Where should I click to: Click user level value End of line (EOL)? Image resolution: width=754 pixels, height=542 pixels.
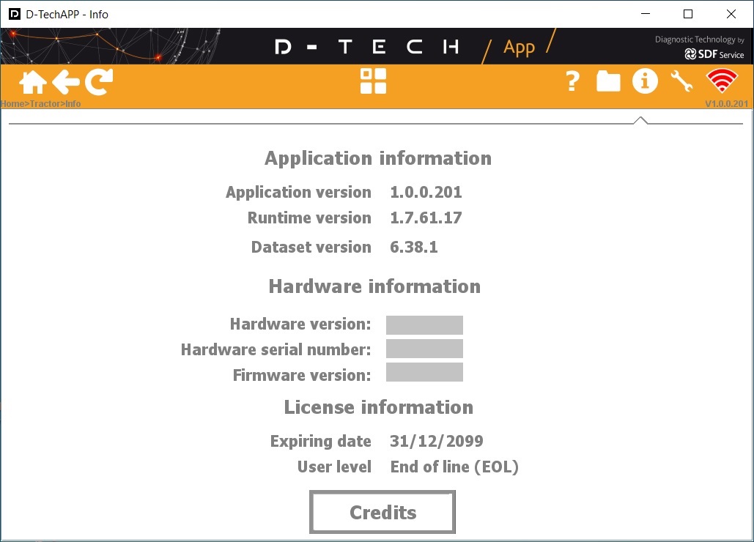click(x=454, y=467)
